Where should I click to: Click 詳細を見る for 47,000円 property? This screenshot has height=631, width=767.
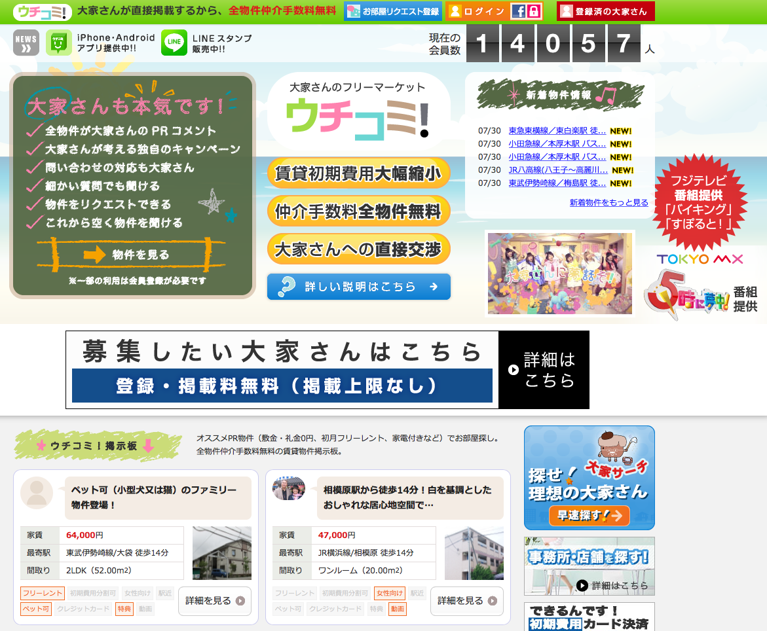(466, 601)
